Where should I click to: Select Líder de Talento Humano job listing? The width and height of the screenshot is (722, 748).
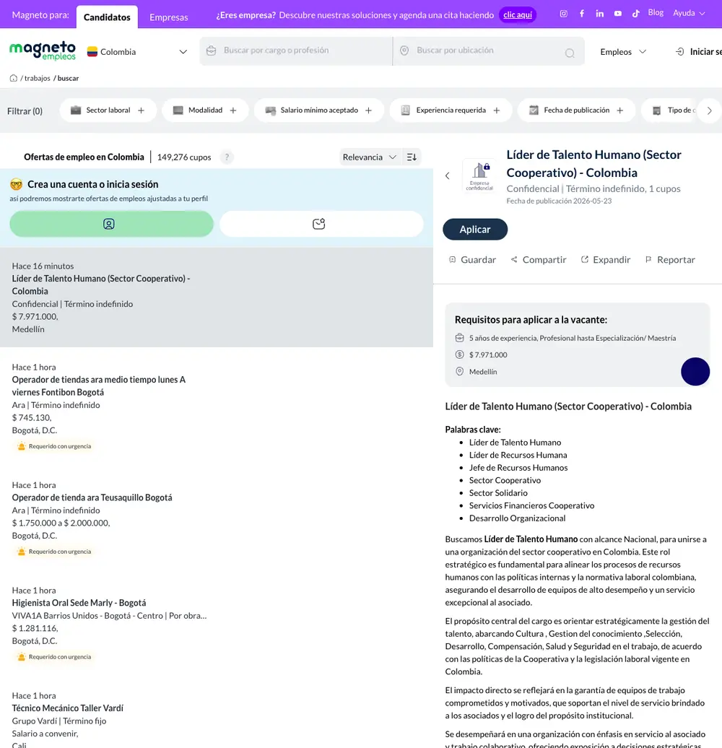click(x=217, y=297)
